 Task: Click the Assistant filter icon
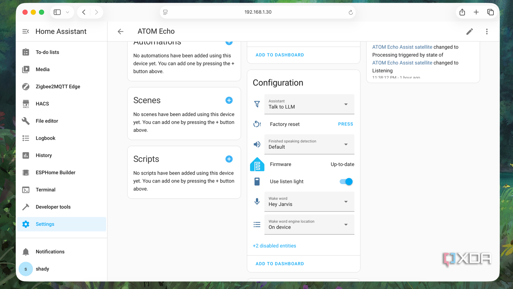[257, 104]
